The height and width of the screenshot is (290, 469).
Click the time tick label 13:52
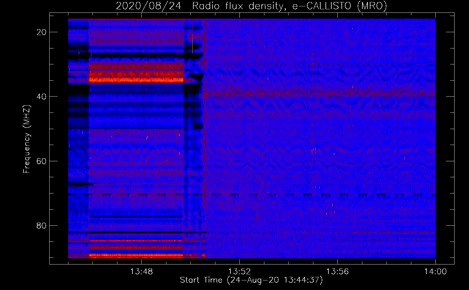[x=239, y=272]
